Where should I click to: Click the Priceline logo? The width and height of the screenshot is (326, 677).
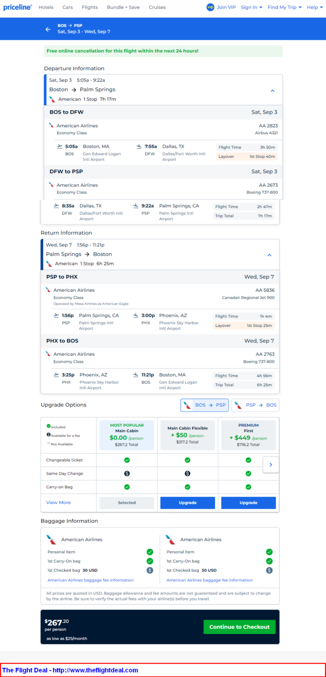18,7
